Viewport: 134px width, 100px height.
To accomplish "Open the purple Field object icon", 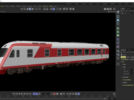I will [x=118, y=43].
